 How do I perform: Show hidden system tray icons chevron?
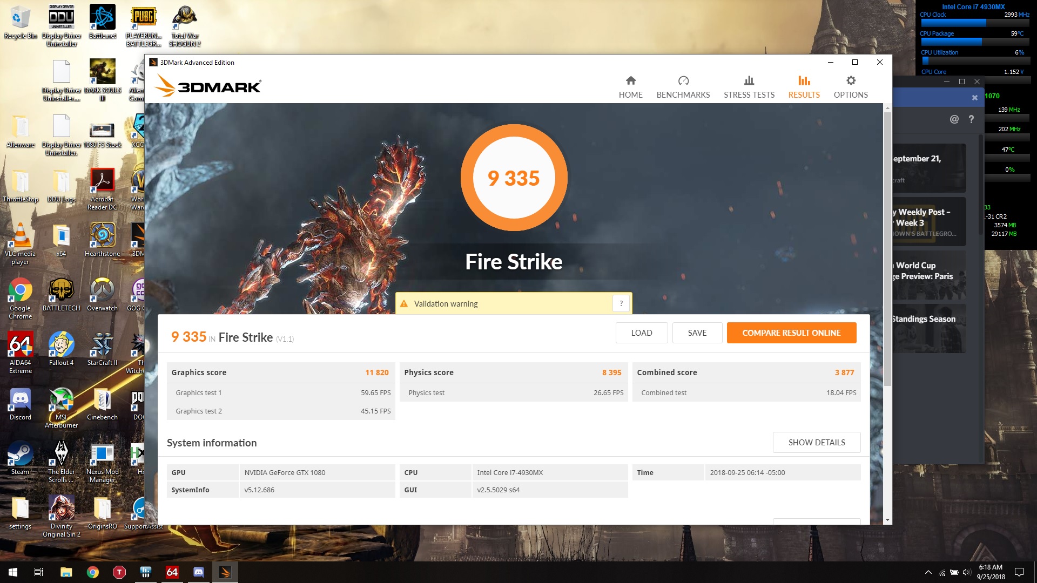click(928, 572)
